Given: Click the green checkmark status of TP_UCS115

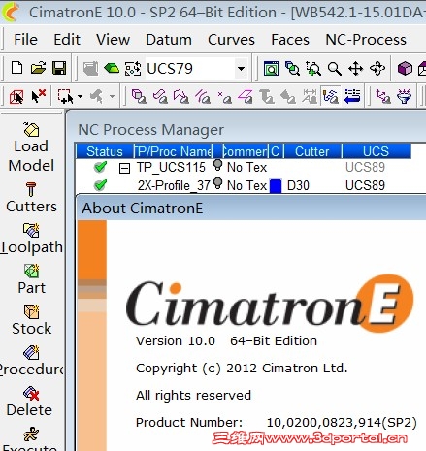Looking at the screenshot, I should pyautogui.click(x=100, y=167).
